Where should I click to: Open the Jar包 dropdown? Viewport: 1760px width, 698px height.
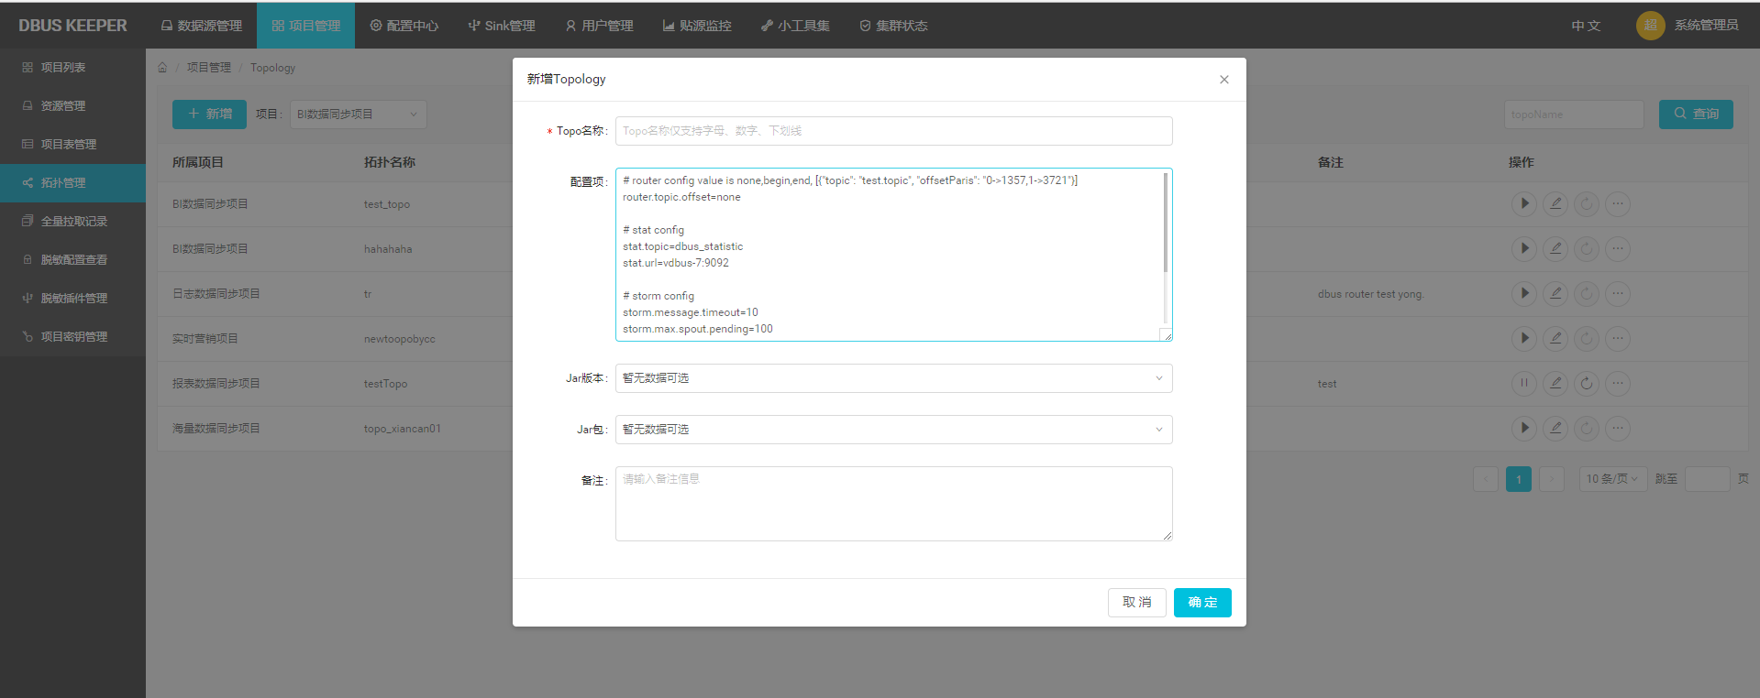pyautogui.click(x=893, y=430)
